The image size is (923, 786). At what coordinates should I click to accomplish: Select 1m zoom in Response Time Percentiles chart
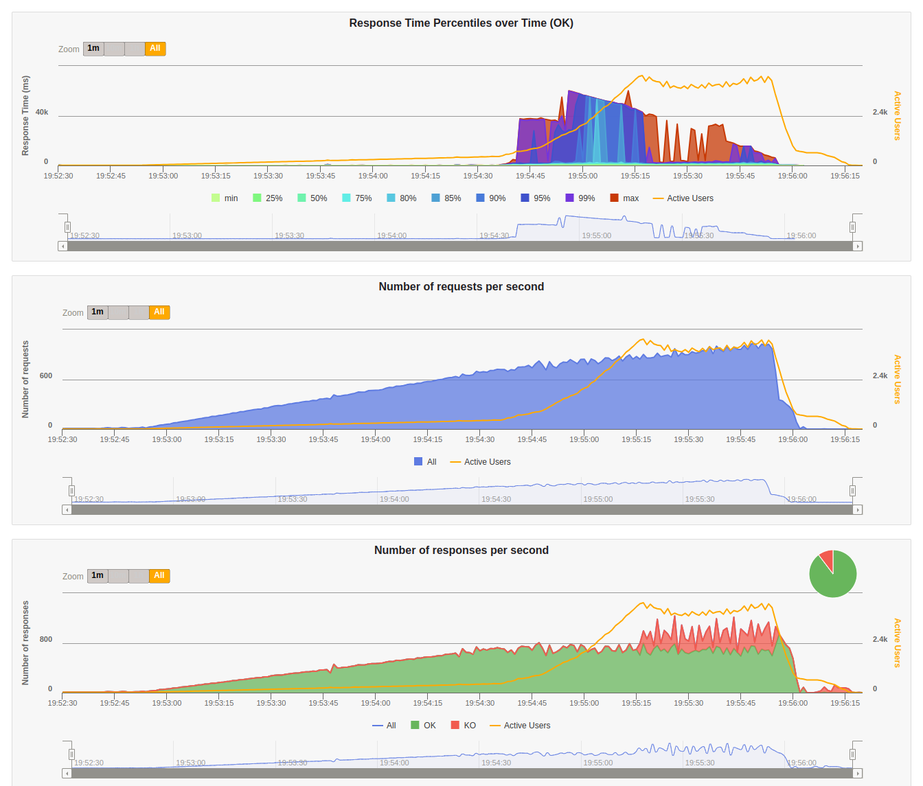tap(93, 49)
